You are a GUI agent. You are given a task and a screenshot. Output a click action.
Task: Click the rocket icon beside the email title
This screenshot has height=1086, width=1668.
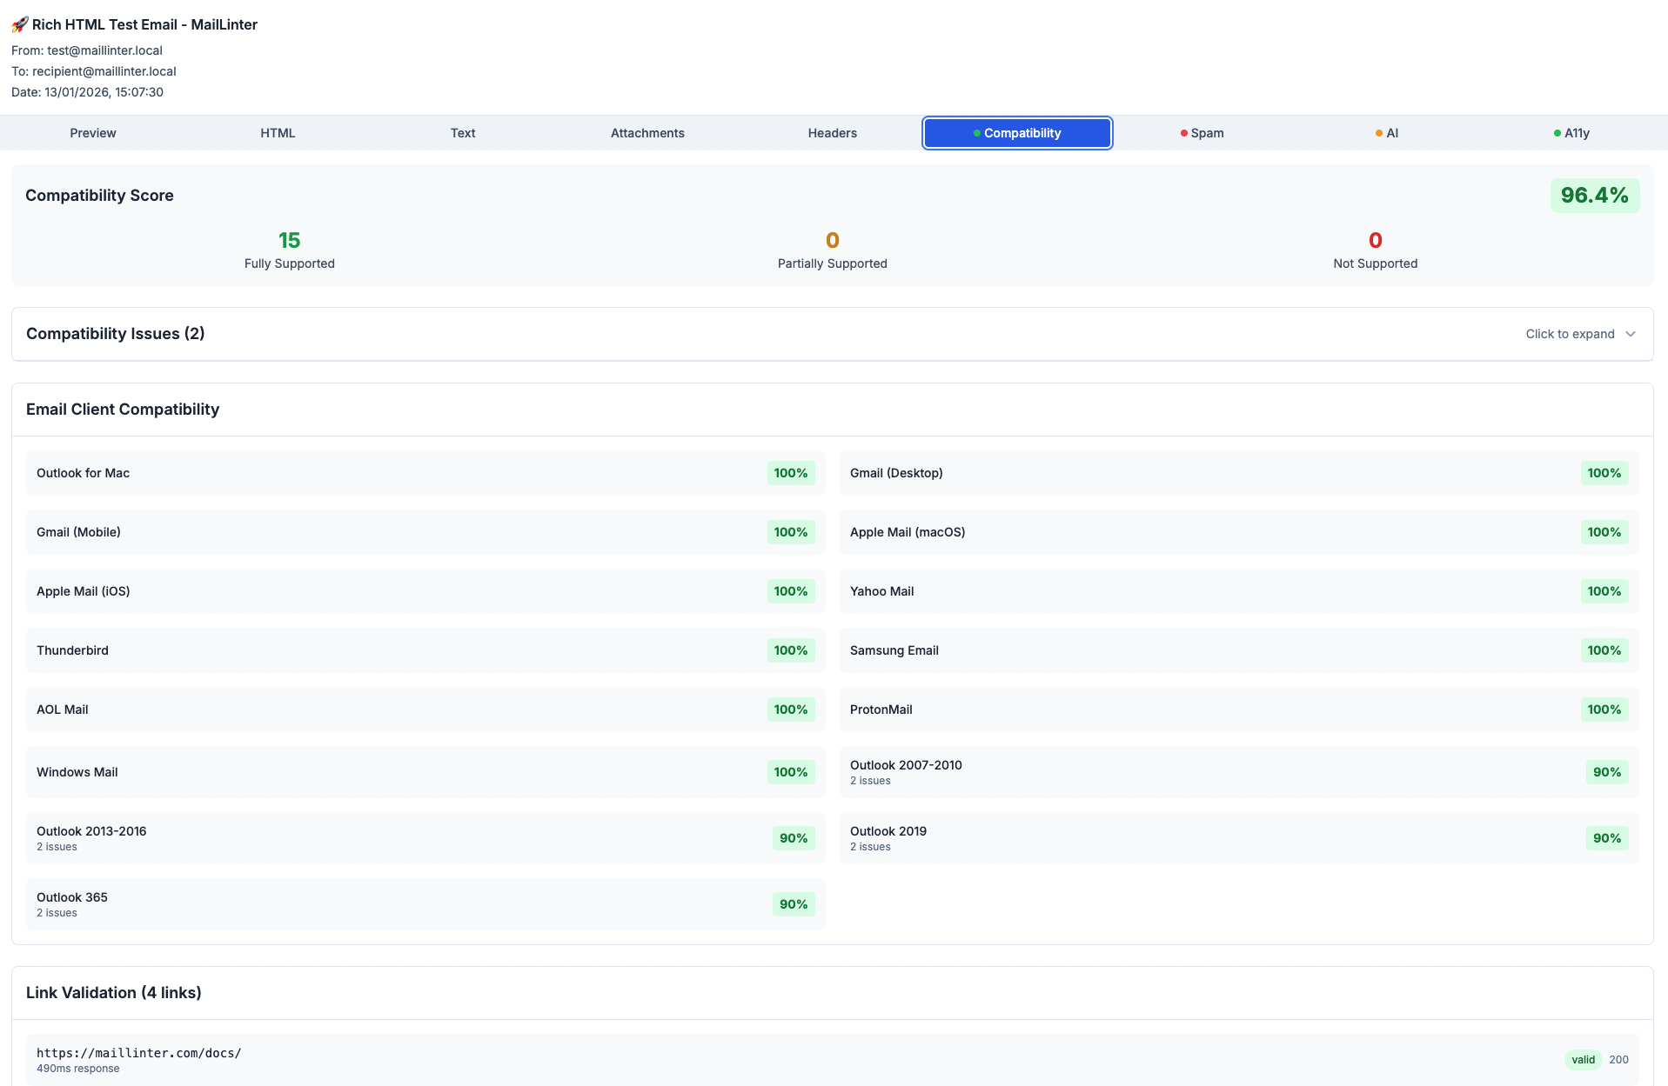pyautogui.click(x=18, y=24)
